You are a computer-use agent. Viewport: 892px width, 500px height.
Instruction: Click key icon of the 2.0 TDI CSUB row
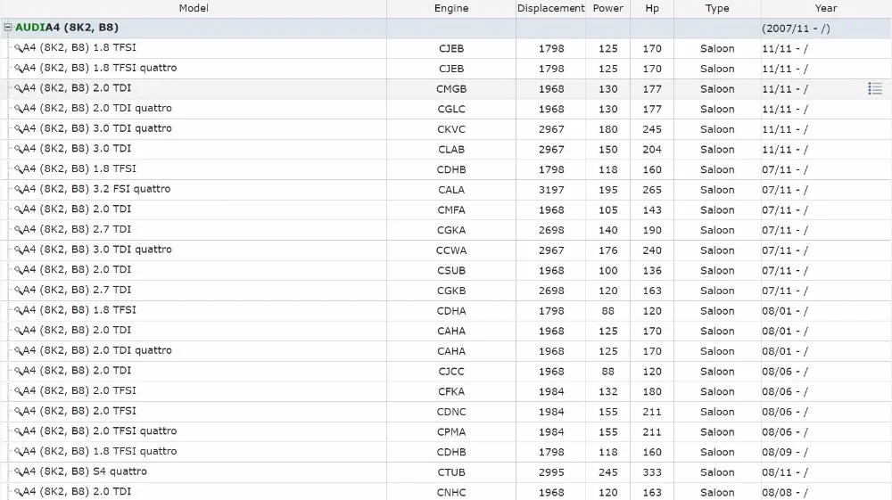tap(18, 270)
